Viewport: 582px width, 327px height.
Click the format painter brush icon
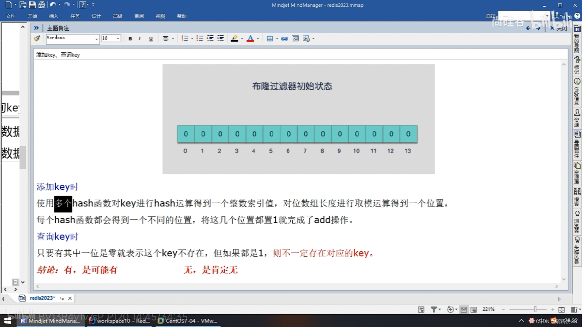(x=37, y=38)
